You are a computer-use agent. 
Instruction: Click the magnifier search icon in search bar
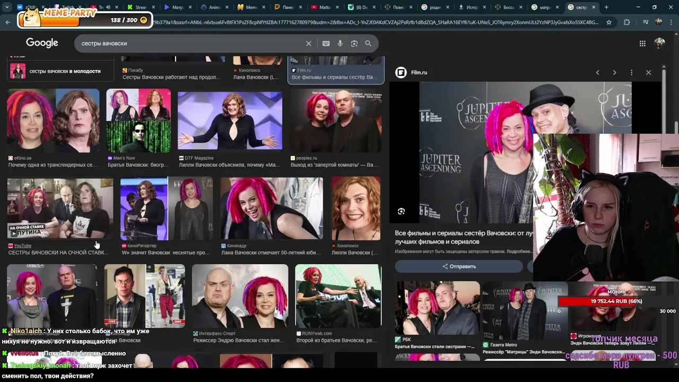click(368, 44)
